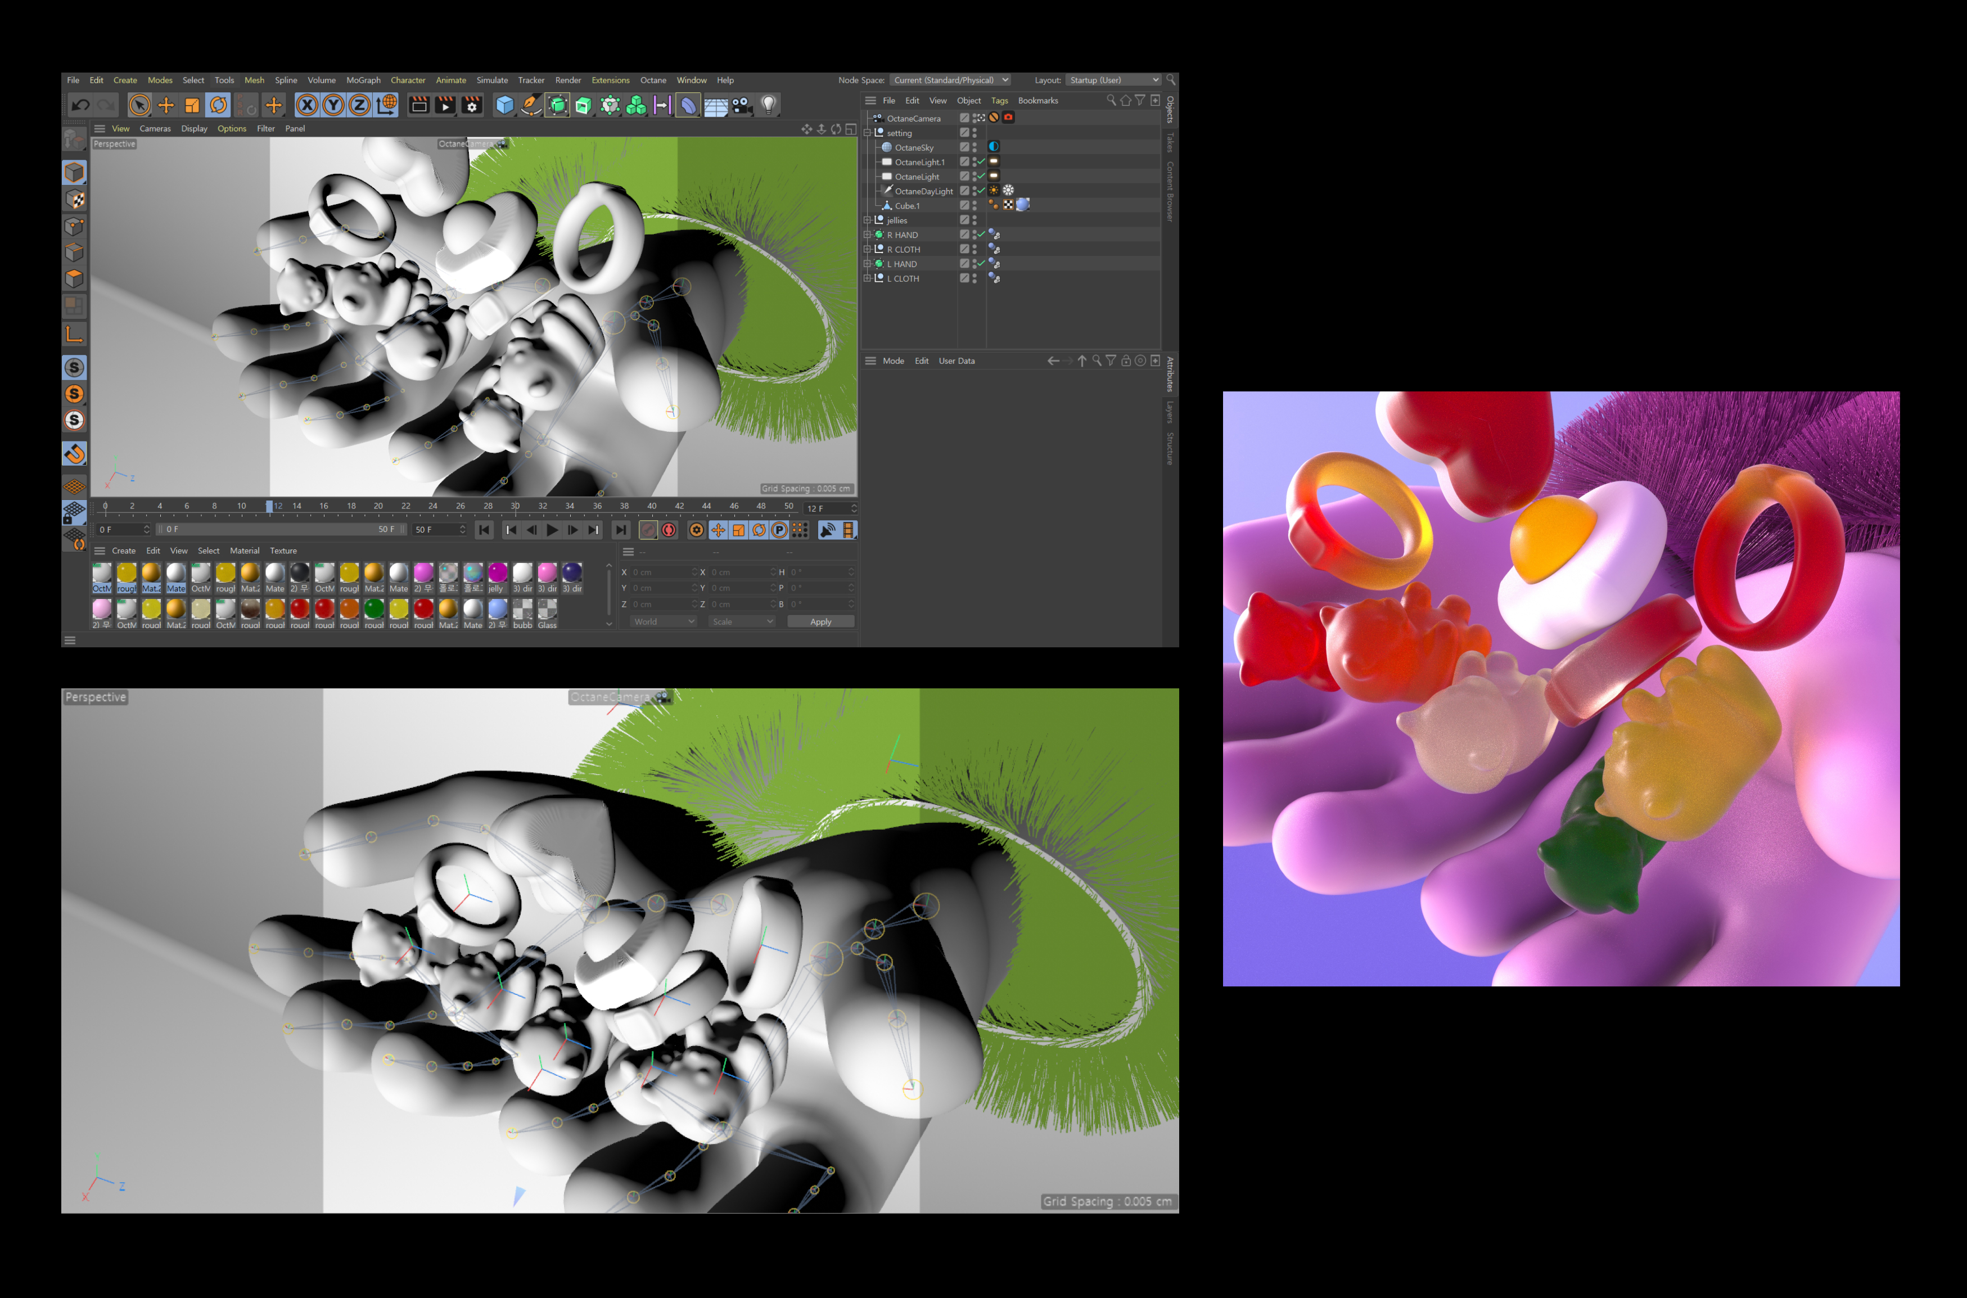Open the Simulate menu
1967x1298 pixels.
tap(493, 80)
